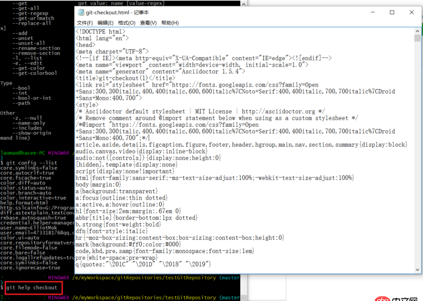Click the 'script{display:none!important}' line

click(125, 171)
